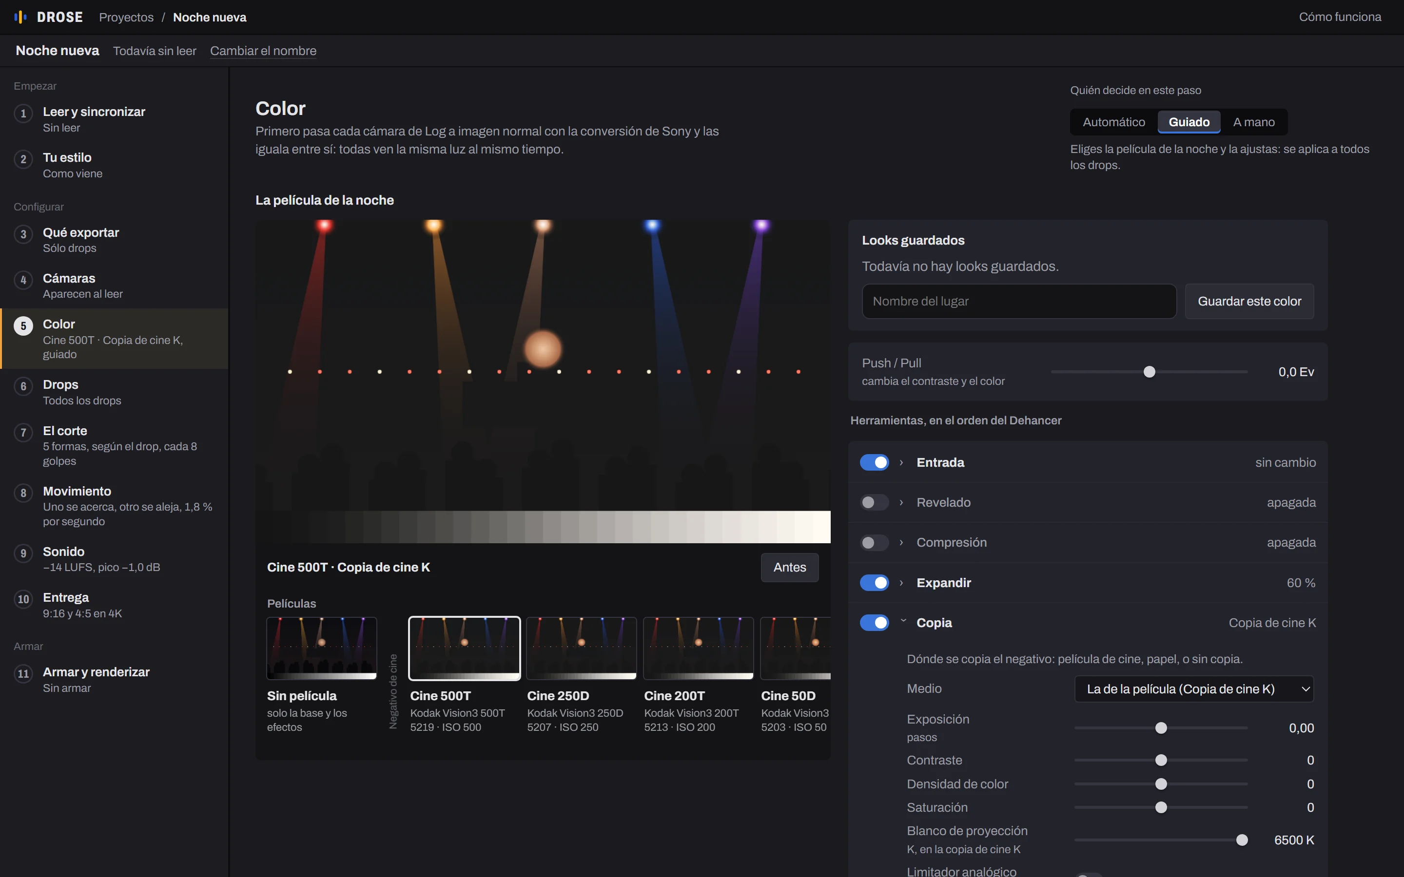Open the Tu estilo step
Screen dimensions: 1404x877
click(114, 165)
